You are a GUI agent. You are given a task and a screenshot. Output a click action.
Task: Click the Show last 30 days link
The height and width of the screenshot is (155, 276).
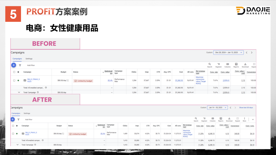point(246,108)
